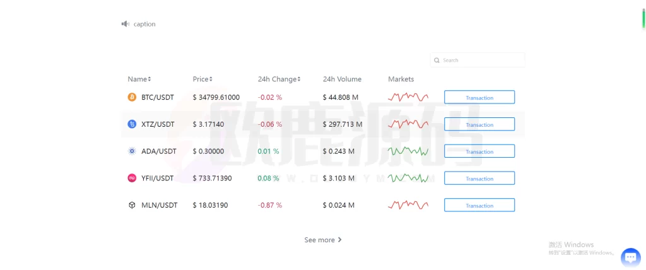Sort the table by Price

[203, 79]
